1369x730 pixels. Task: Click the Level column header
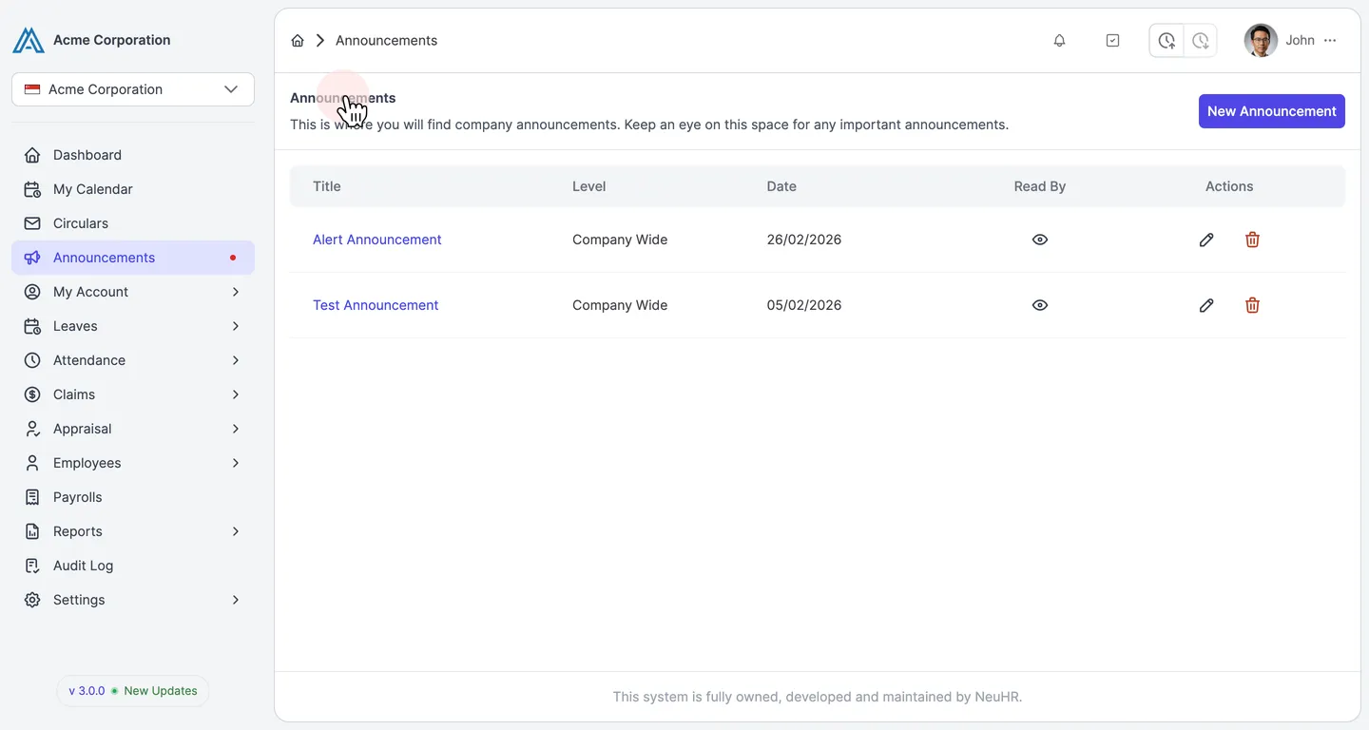click(589, 186)
